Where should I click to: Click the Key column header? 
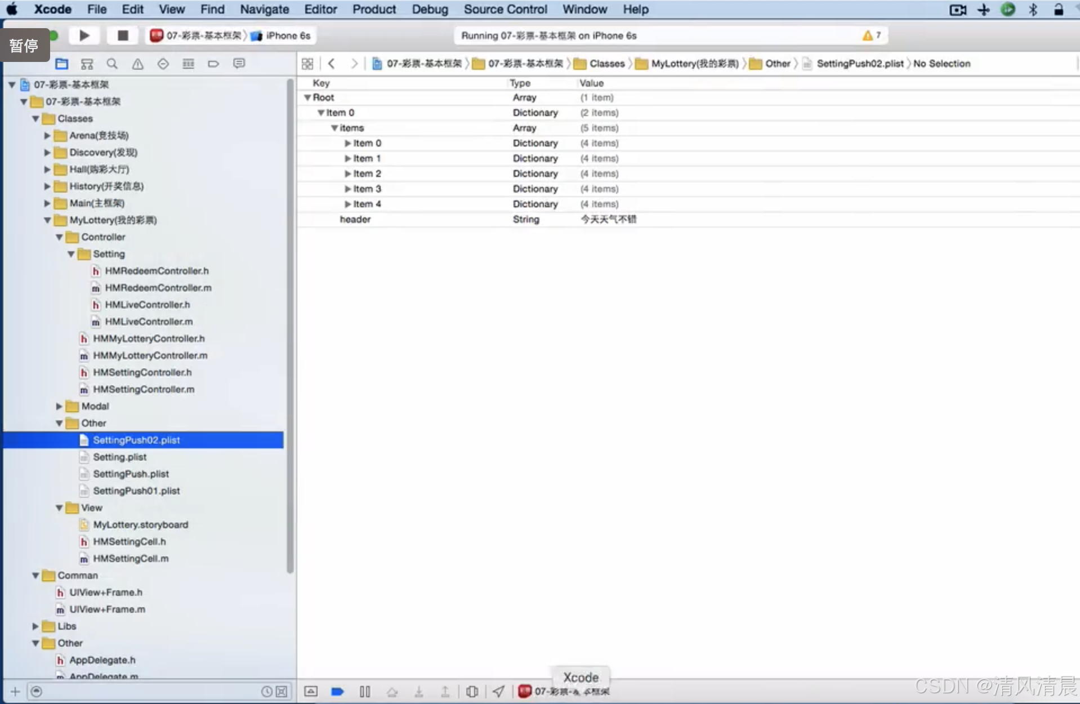coord(321,83)
